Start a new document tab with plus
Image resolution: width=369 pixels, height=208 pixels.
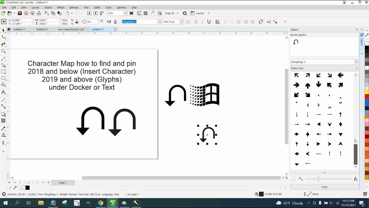click(115, 29)
